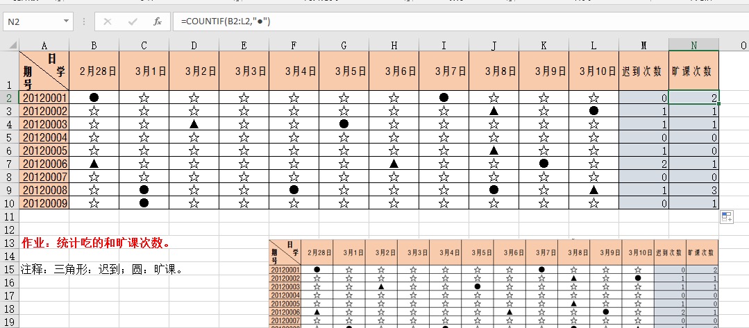Select cell N2 showing value 2
The image size is (749, 328).
[x=693, y=98]
